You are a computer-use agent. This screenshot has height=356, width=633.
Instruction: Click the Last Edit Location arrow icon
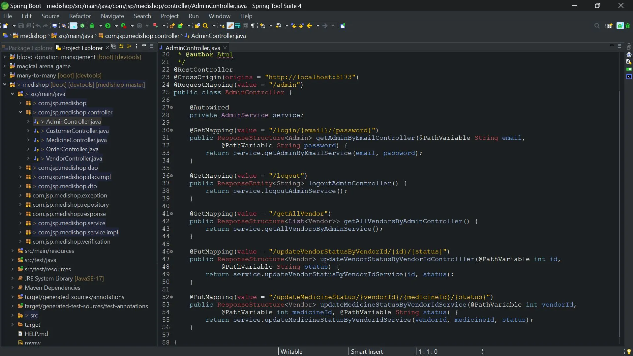click(x=293, y=26)
